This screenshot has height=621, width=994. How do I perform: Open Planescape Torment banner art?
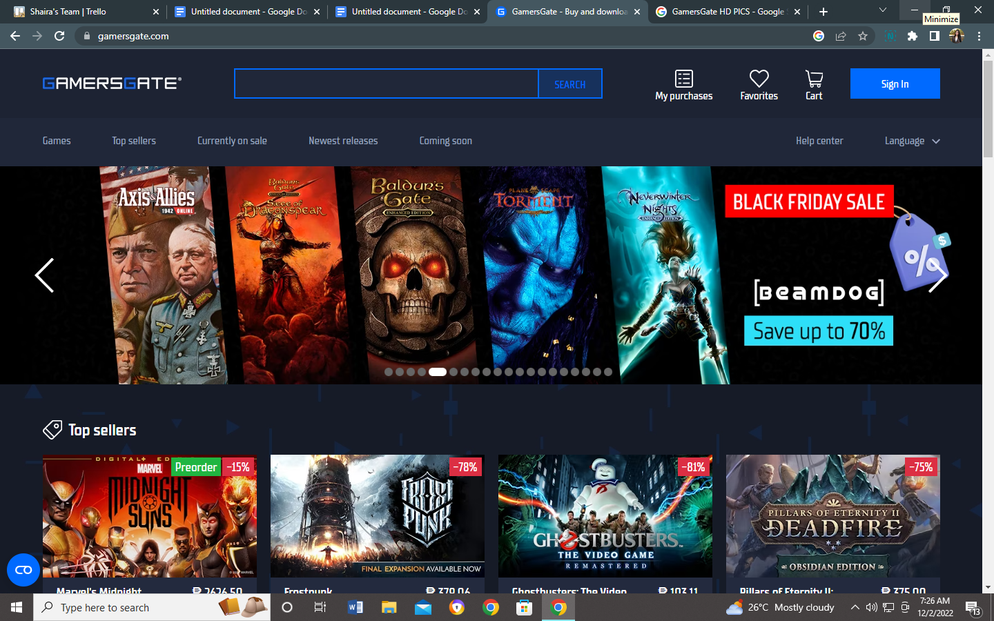542,275
